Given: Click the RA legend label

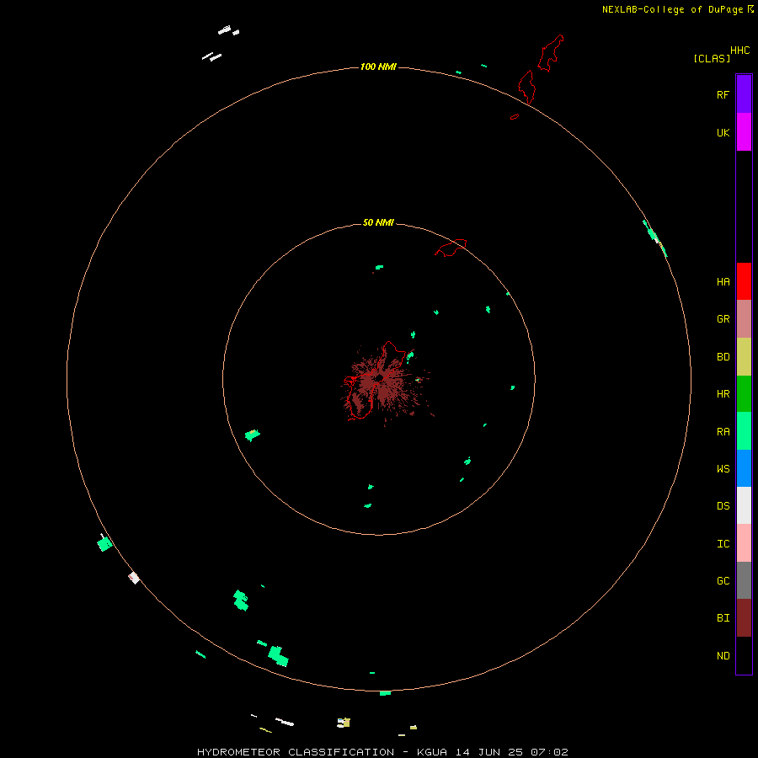Looking at the screenshot, I should coord(723,432).
